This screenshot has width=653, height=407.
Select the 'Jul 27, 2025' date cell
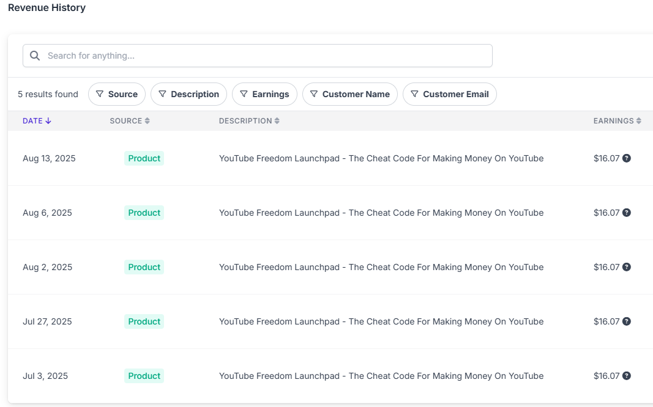click(47, 322)
